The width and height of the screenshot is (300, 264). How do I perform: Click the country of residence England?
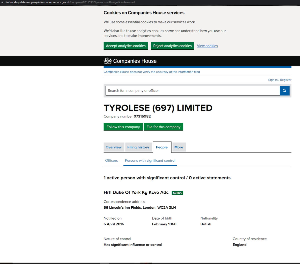coord(239,245)
